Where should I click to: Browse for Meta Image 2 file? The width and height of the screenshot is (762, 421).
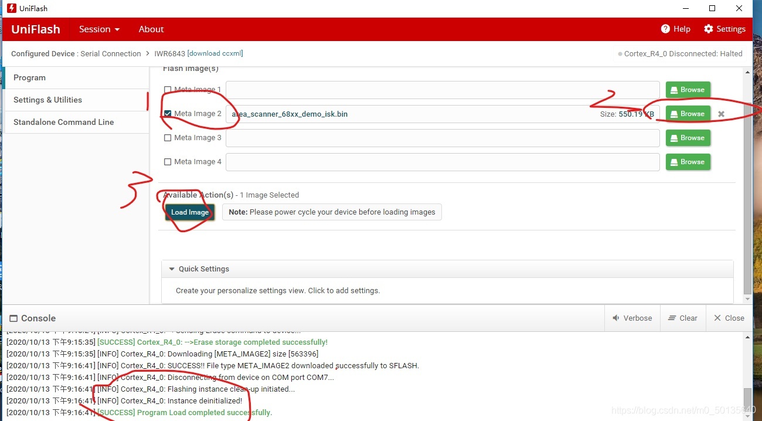688,114
